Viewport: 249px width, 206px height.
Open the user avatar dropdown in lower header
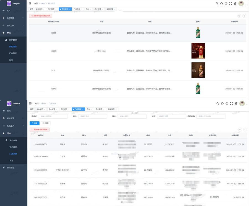coord(242,103)
